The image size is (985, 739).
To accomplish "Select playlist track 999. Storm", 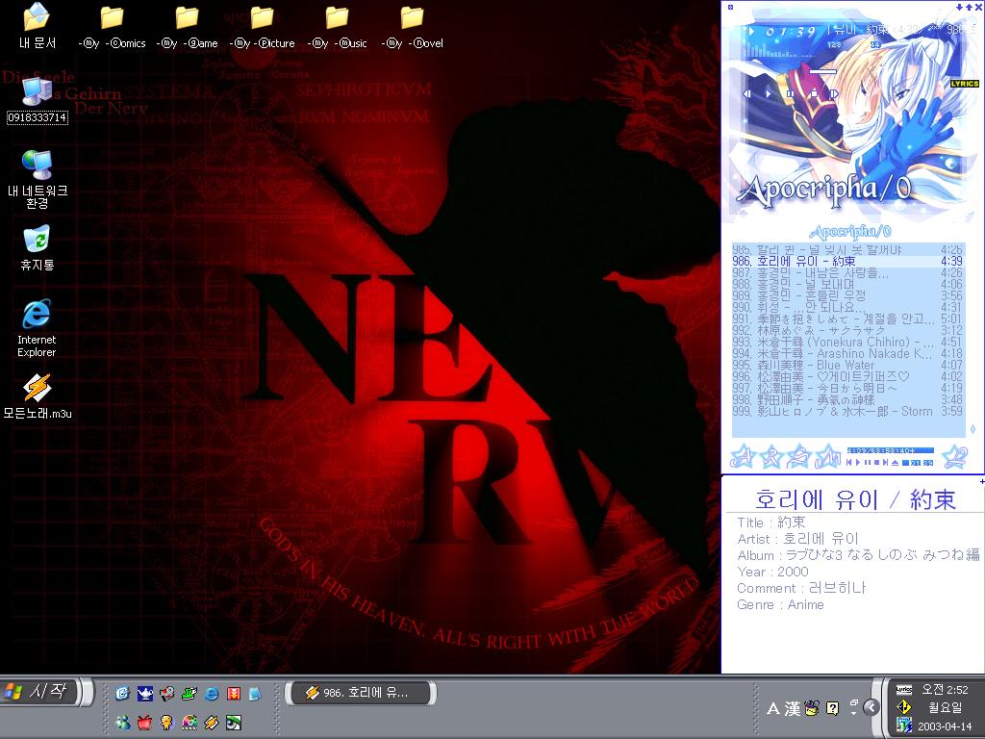I will point(847,411).
